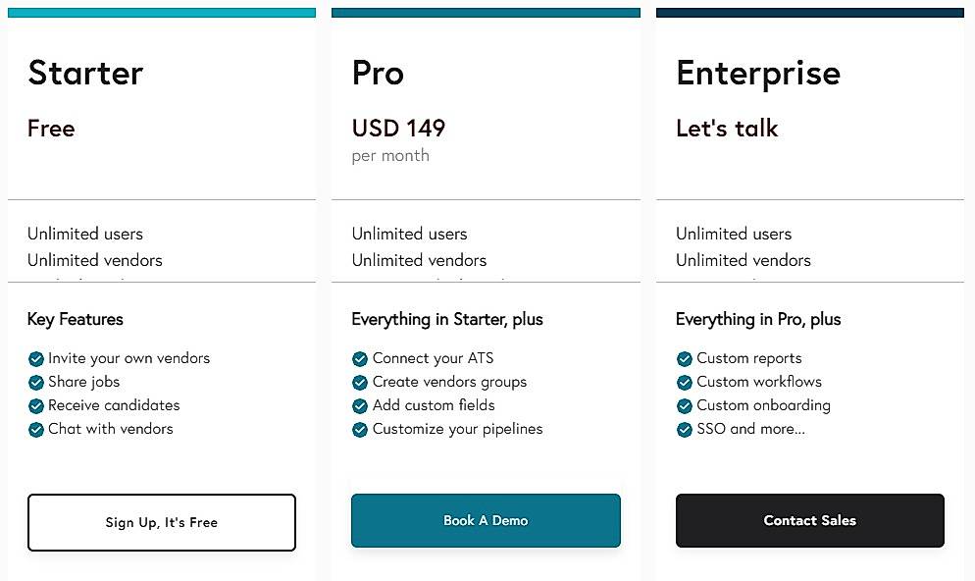Click the Let's talk text under Enterprise
Viewport: 975px width, 581px height.
pyautogui.click(x=727, y=128)
